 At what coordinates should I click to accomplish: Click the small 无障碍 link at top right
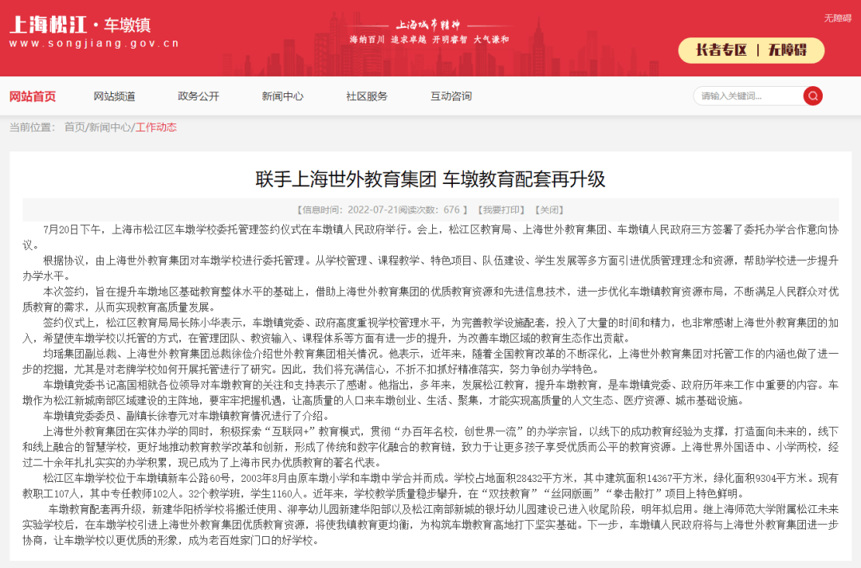point(837,18)
